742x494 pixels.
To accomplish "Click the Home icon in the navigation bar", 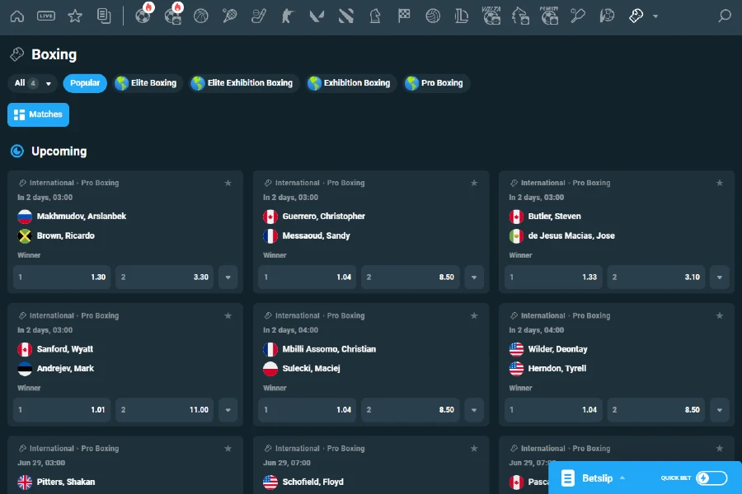I will pyautogui.click(x=16, y=15).
